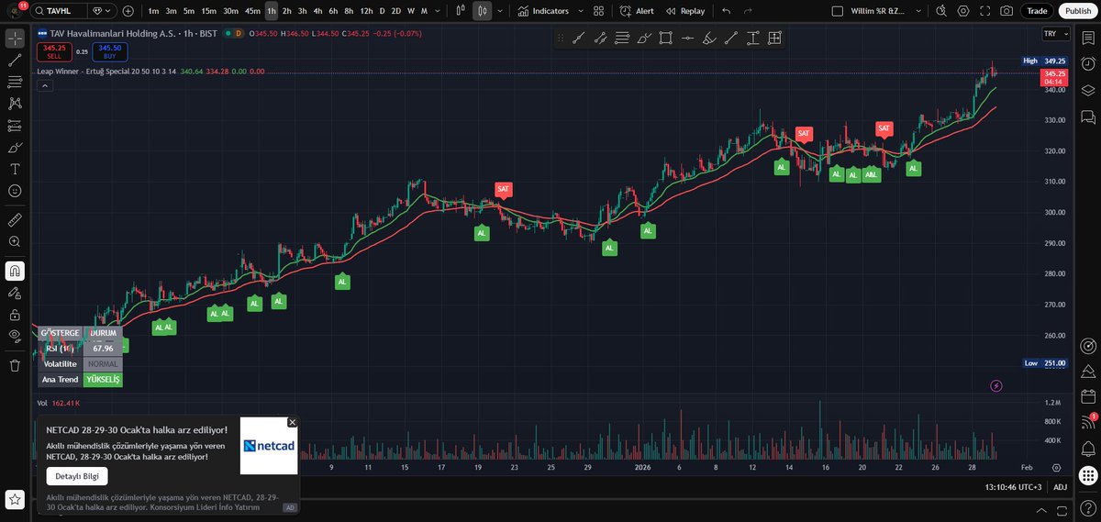Redo the last chart action
1101x522 pixels.
point(749,11)
